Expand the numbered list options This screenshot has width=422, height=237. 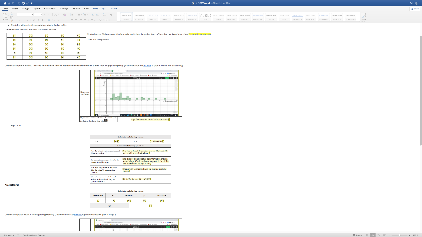(81, 14)
